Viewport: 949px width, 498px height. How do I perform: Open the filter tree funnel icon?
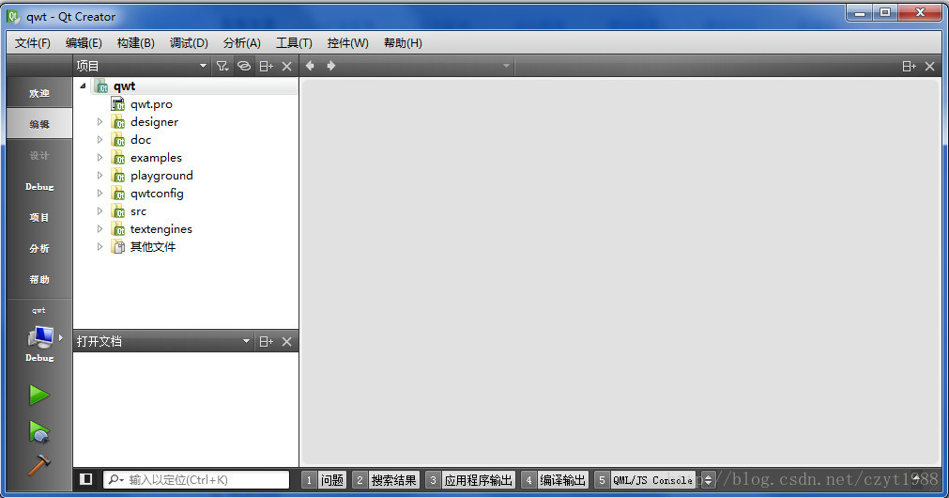(x=222, y=66)
